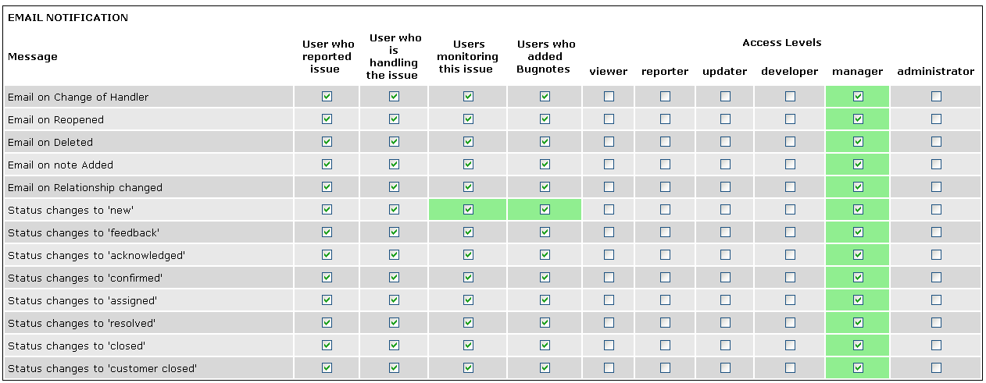Enable administrator for Email on Reopened
986x383 pixels.
coord(936,119)
